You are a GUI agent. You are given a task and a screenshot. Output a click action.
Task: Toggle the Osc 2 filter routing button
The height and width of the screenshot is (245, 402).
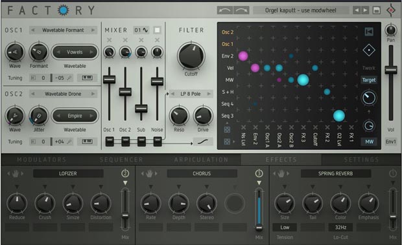125,142
